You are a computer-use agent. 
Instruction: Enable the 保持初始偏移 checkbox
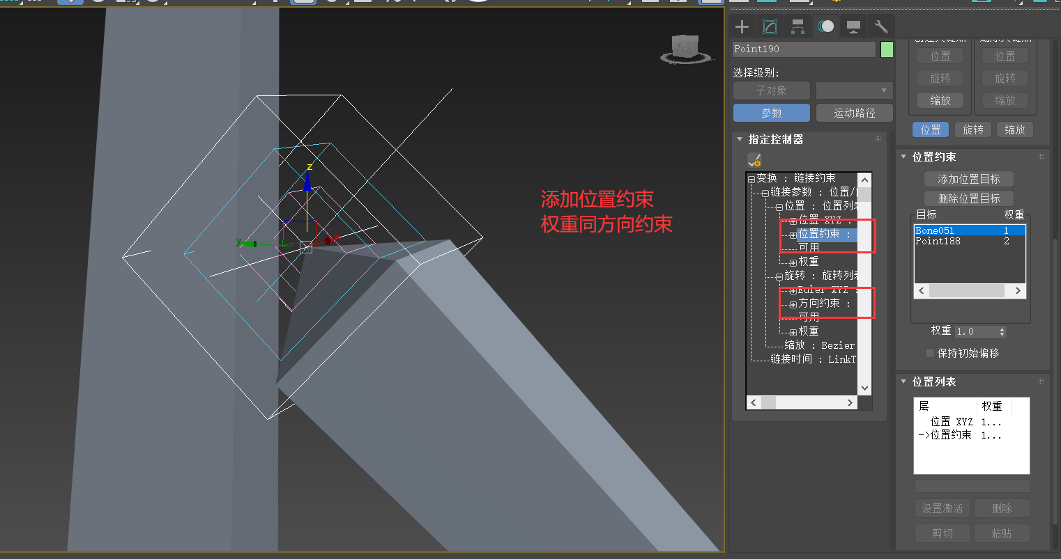pos(929,353)
